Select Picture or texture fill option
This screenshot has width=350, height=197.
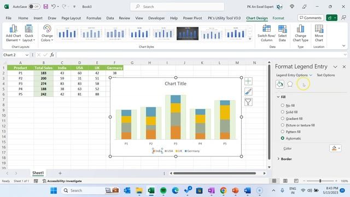[282, 125]
